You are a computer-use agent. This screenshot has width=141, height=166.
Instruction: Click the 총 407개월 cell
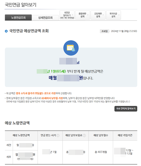(101, 152)
